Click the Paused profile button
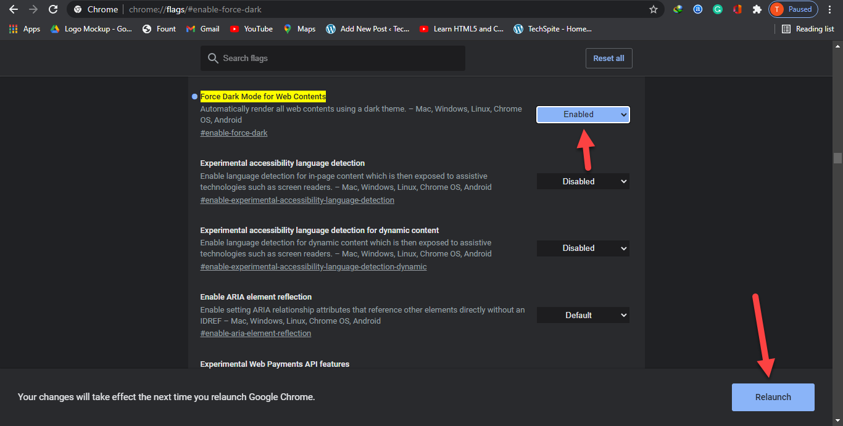 [793, 9]
